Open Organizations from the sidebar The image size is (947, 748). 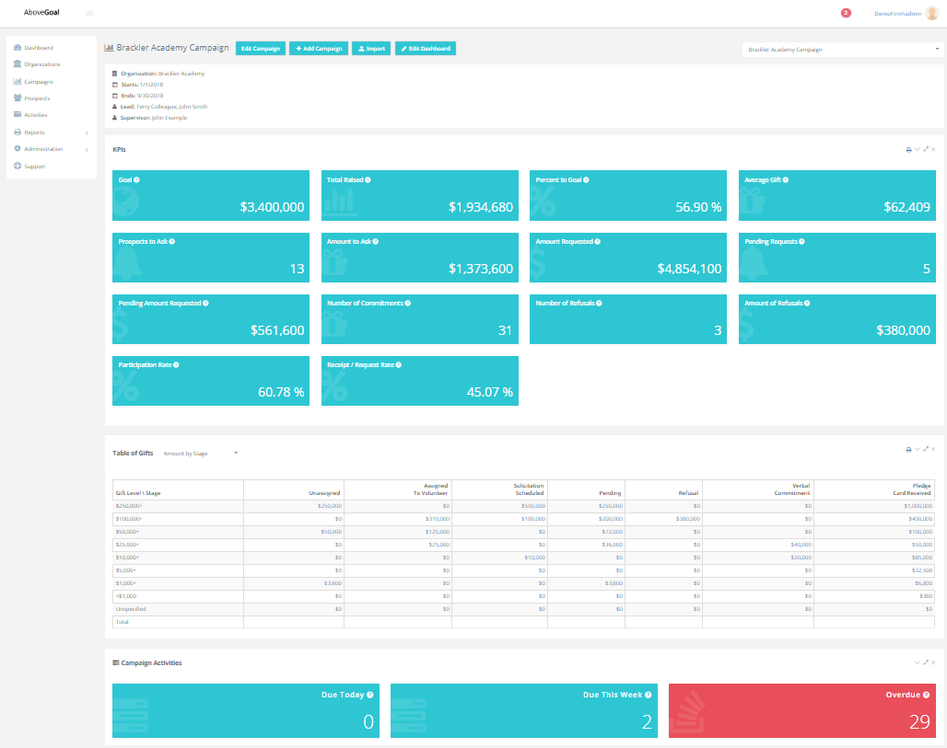pos(41,64)
